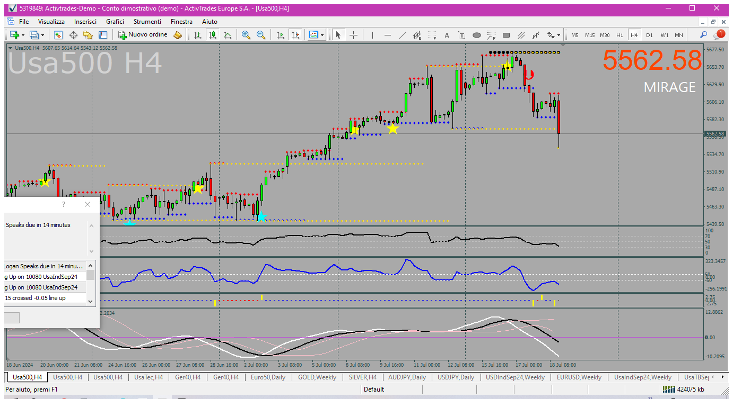Switch to SILVER,H4 chart tab
The image size is (733, 399).
click(x=363, y=377)
